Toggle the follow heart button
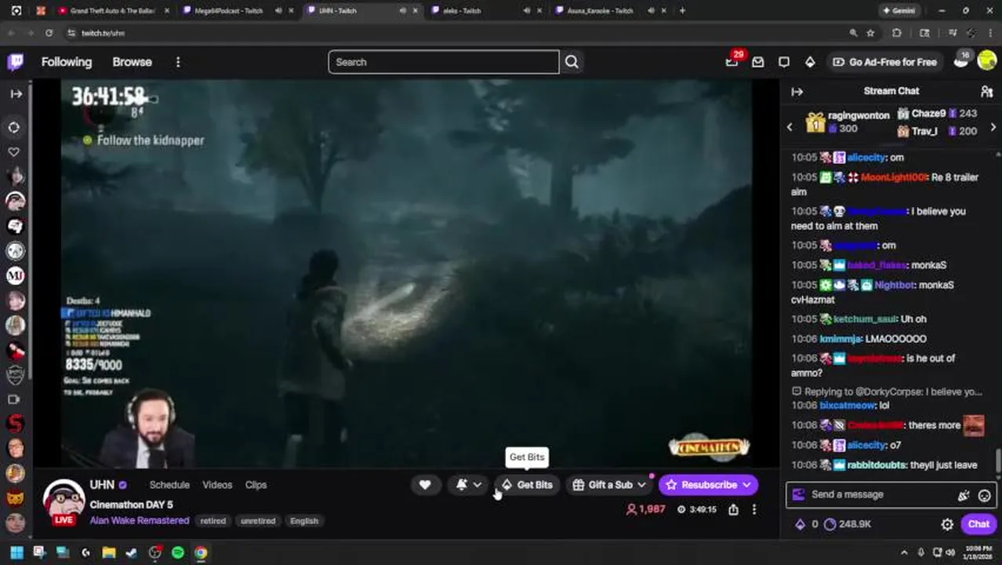The width and height of the screenshot is (1002, 565). point(425,485)
